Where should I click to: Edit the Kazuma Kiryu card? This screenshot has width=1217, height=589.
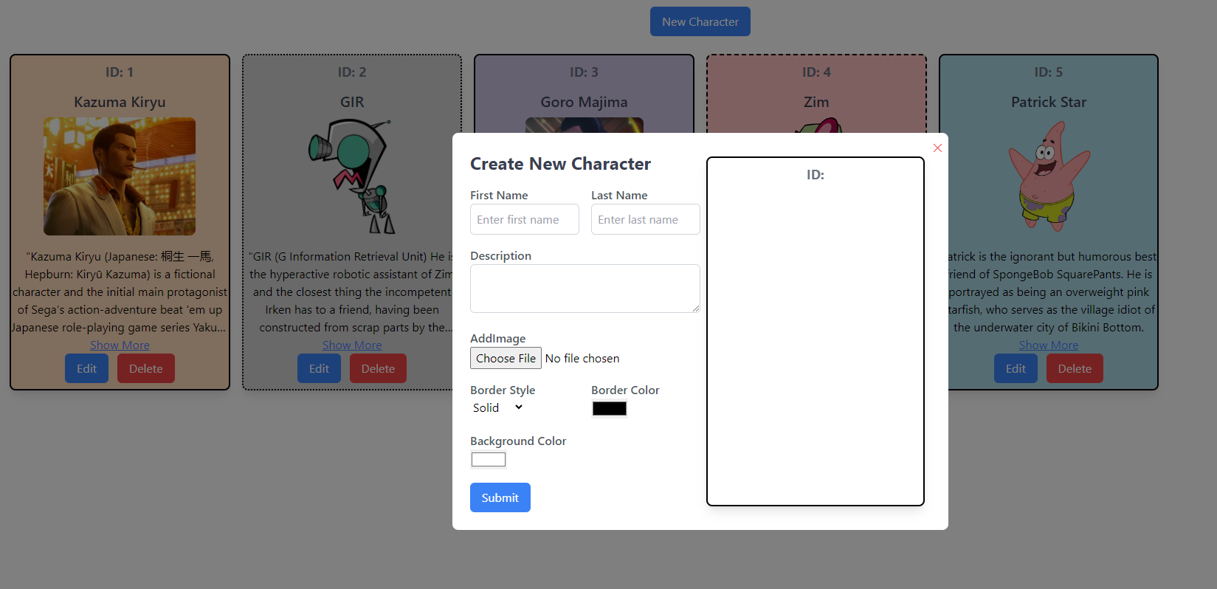[x=86, y=368]
